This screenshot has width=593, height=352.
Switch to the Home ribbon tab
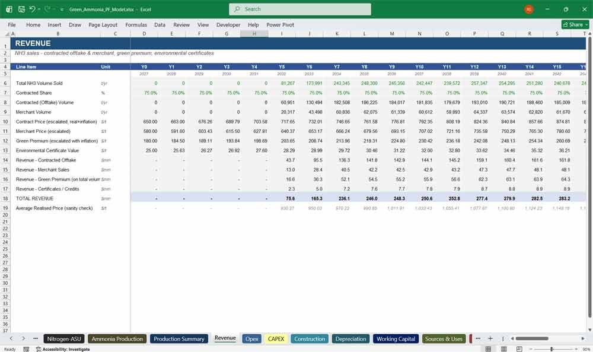[33, 24]
